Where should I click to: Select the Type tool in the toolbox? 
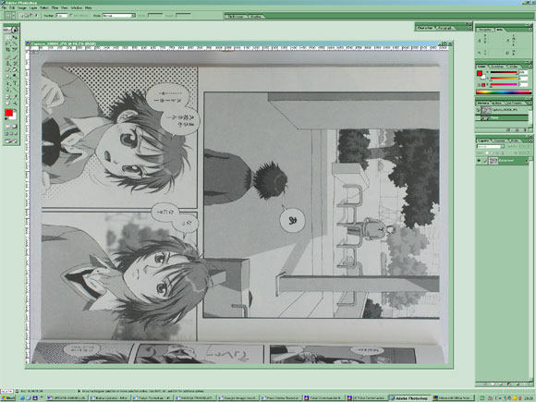pyautogui.click(x=15, y=83)
